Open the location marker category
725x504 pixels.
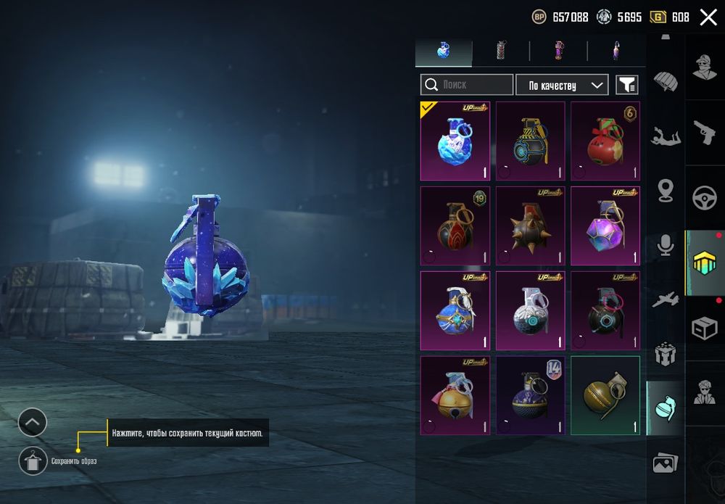pyautogui.click(x=666, y=191)
